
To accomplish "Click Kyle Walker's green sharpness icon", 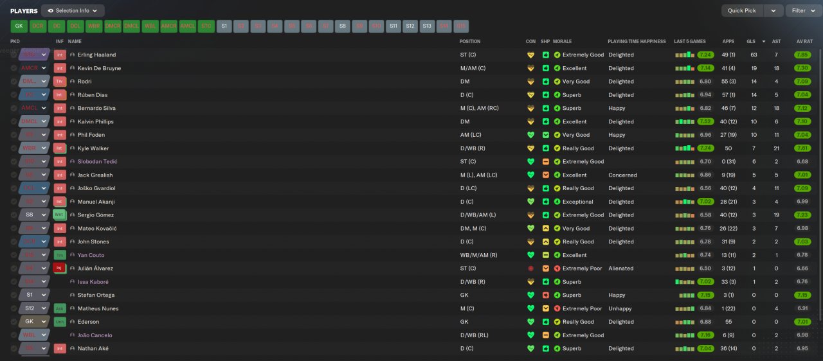I will [x=545, y=148].
